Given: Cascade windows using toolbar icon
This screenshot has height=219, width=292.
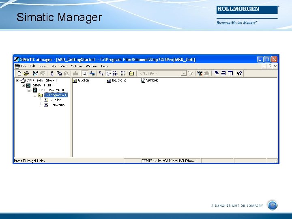Looking at the screenshot, I should pyautogui.click(x=216, y=73).
